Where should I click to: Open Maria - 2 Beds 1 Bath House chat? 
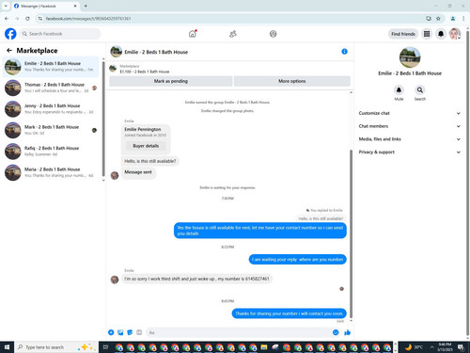click(x=51, y=172)
